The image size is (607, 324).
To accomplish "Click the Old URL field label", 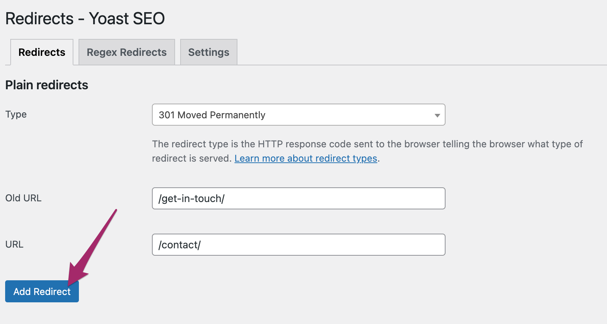I will click(23, 198).
